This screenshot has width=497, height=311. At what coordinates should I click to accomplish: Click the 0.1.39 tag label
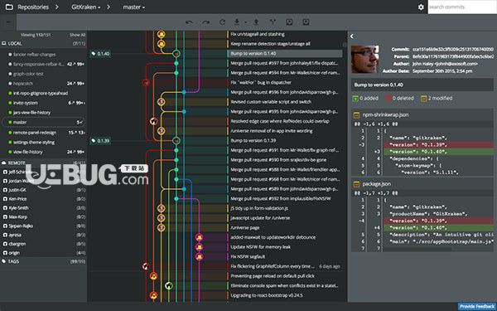click(x=100, y=141)
